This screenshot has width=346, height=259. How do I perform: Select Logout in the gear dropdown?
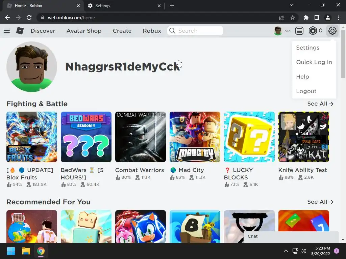tap(306, 91)
